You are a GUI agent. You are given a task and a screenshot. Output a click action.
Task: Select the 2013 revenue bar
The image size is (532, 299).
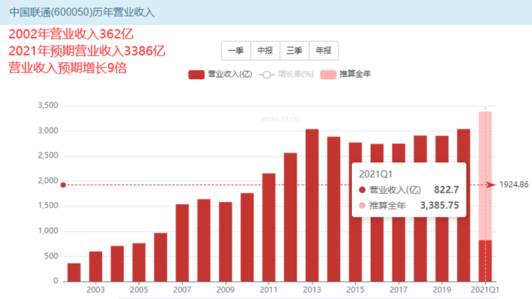coord(312,205)
